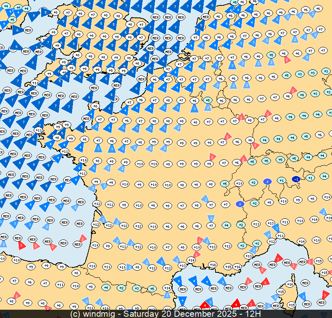
Task: Select the +1 label right of the -1 marker
Action: coord(310,178)
